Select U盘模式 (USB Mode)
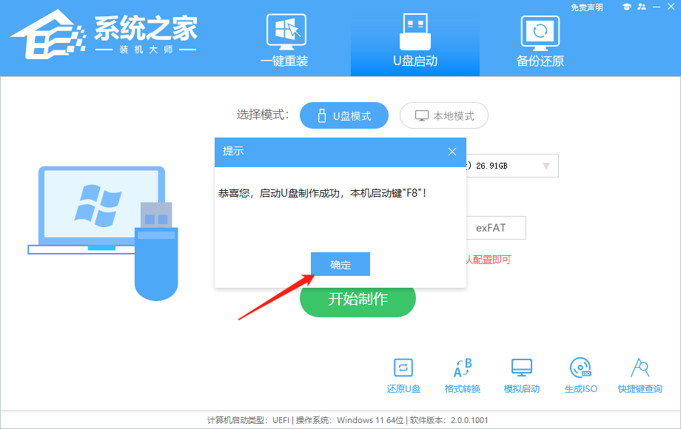This screenshot has width=681, height=429. 344,115
